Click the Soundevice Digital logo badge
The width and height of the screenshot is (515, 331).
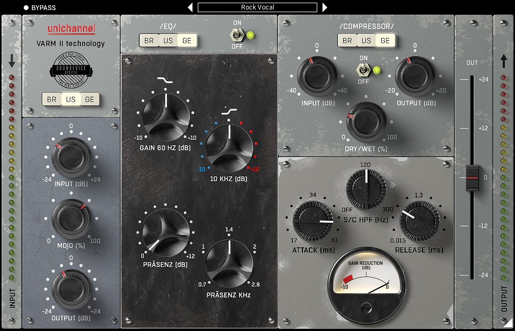[x=71, y=70]
